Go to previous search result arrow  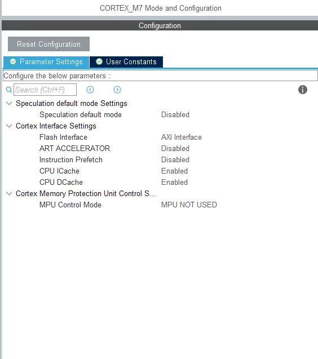coord(90,90)
